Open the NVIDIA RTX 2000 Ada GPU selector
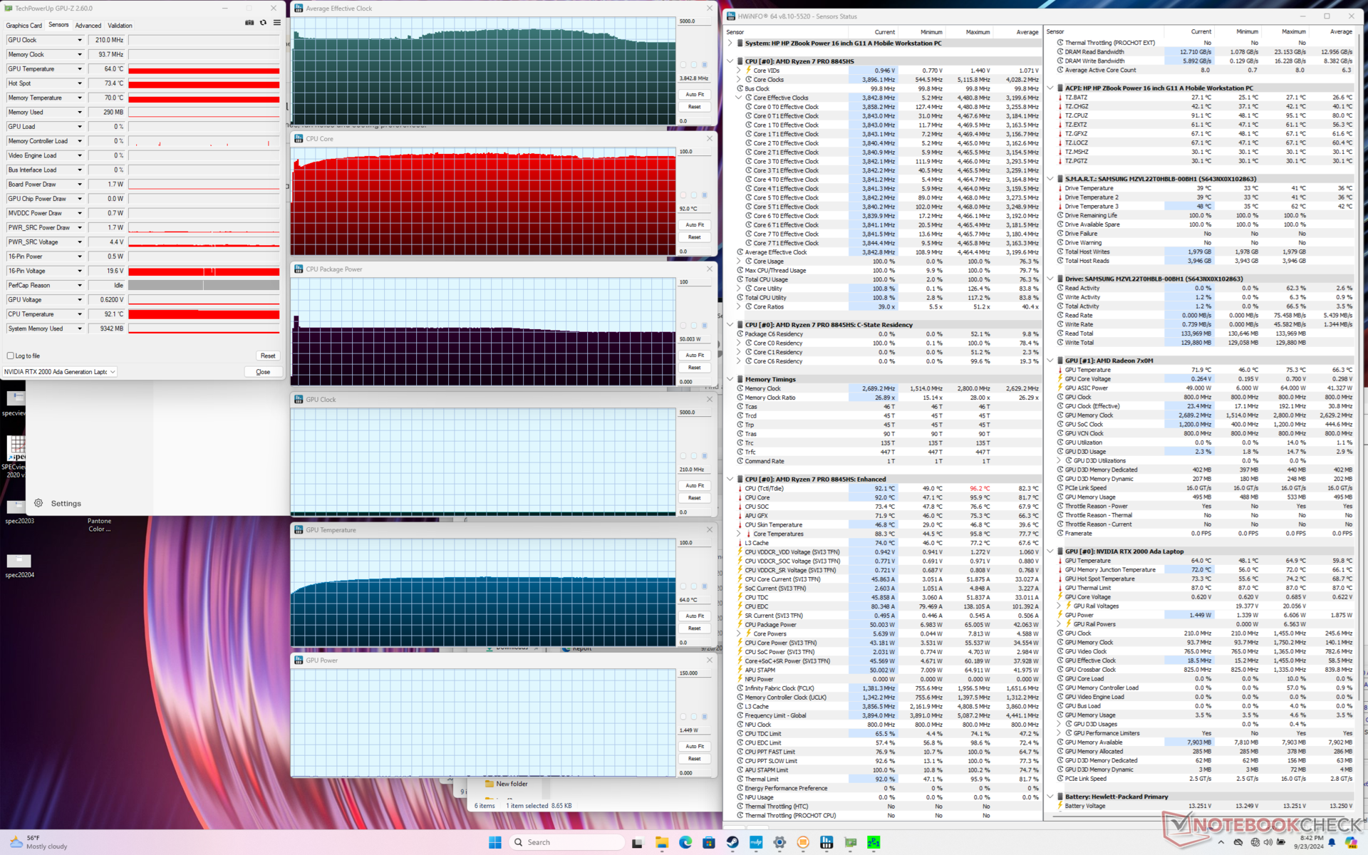Viewport: 1368px width, 855px height. (60, 372)
